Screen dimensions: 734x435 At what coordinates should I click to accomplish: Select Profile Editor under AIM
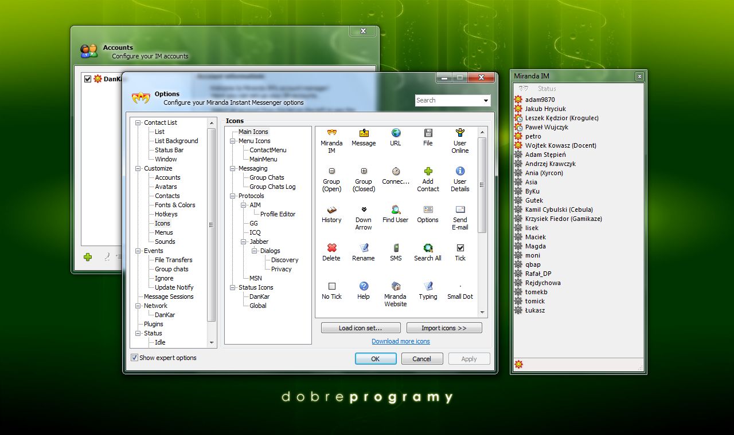(x=278, y=214)
